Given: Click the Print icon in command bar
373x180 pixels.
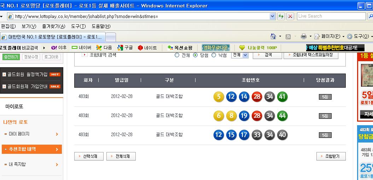Looking at the screenshot, I should point(303,36).
